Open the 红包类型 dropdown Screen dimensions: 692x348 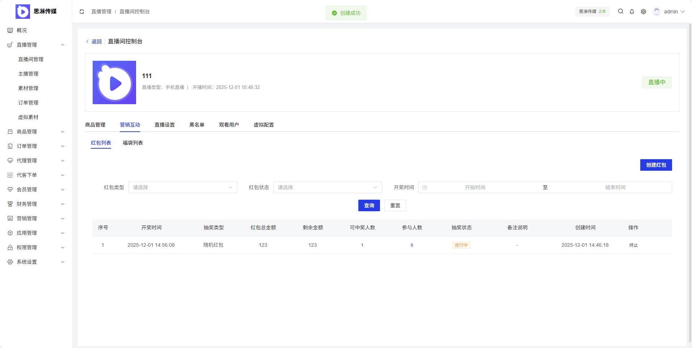183,187
